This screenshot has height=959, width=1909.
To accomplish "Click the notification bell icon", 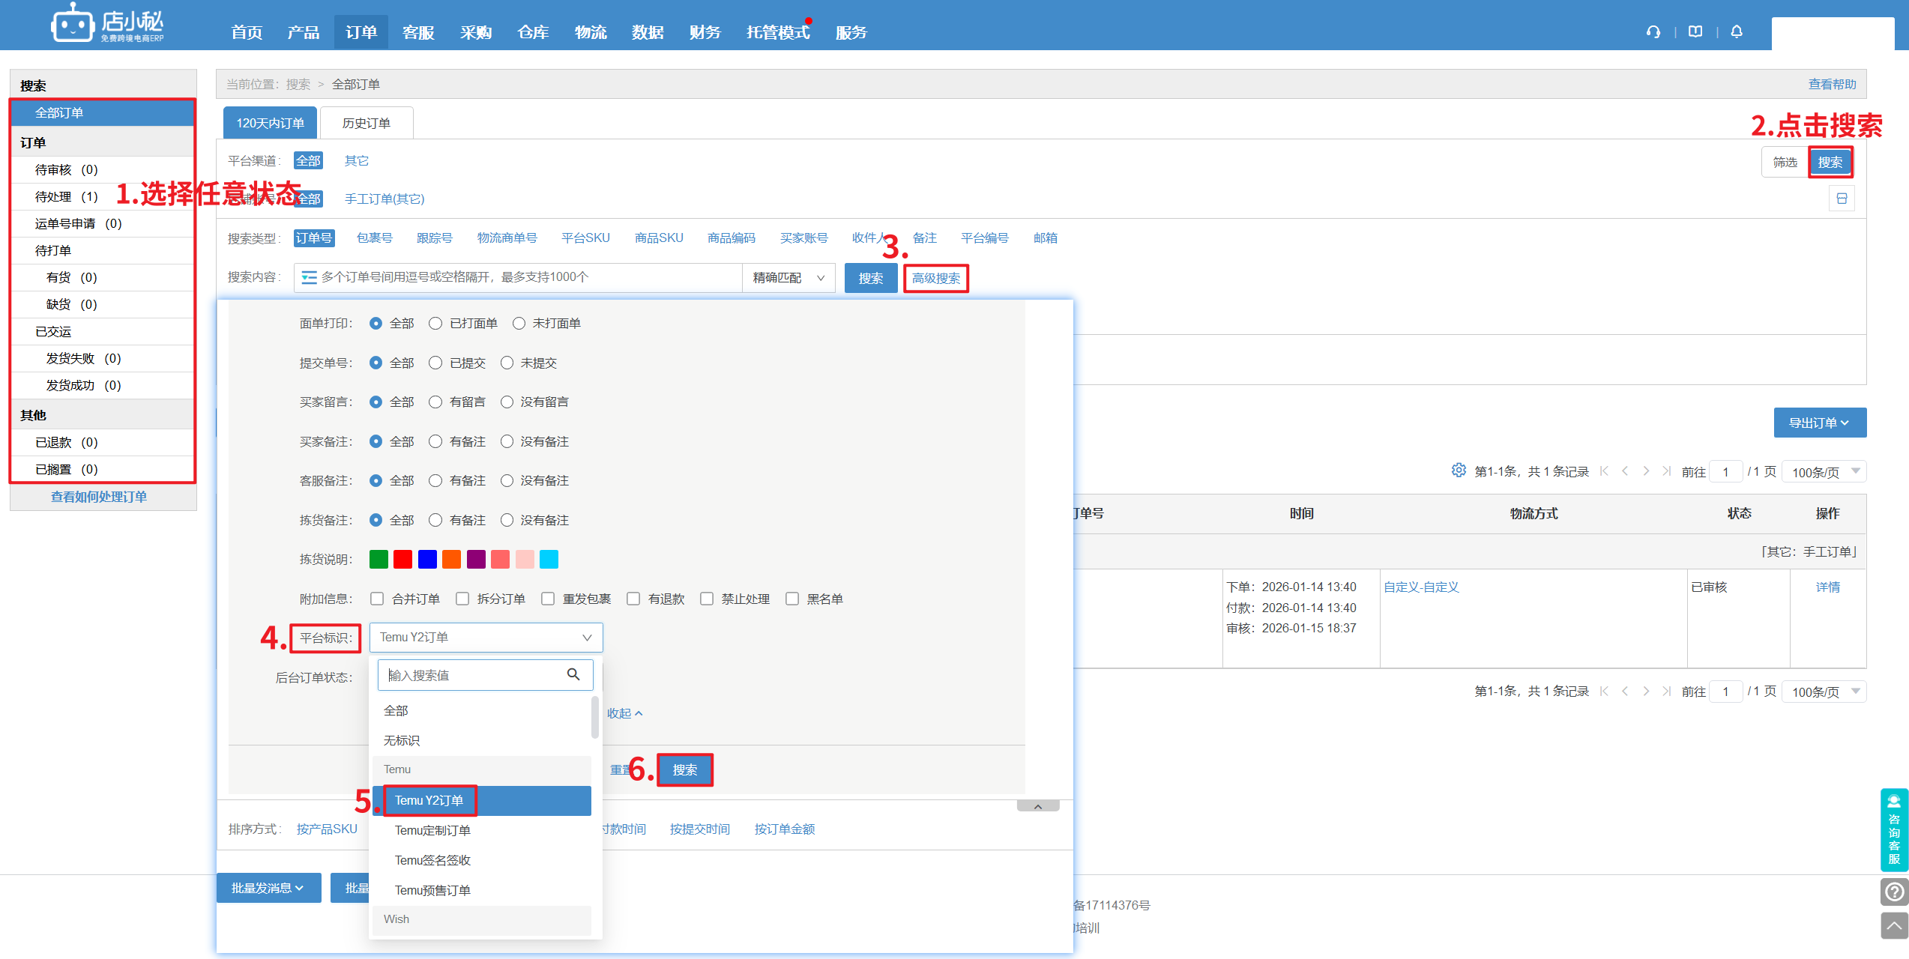I will [x=1737, y=31].
